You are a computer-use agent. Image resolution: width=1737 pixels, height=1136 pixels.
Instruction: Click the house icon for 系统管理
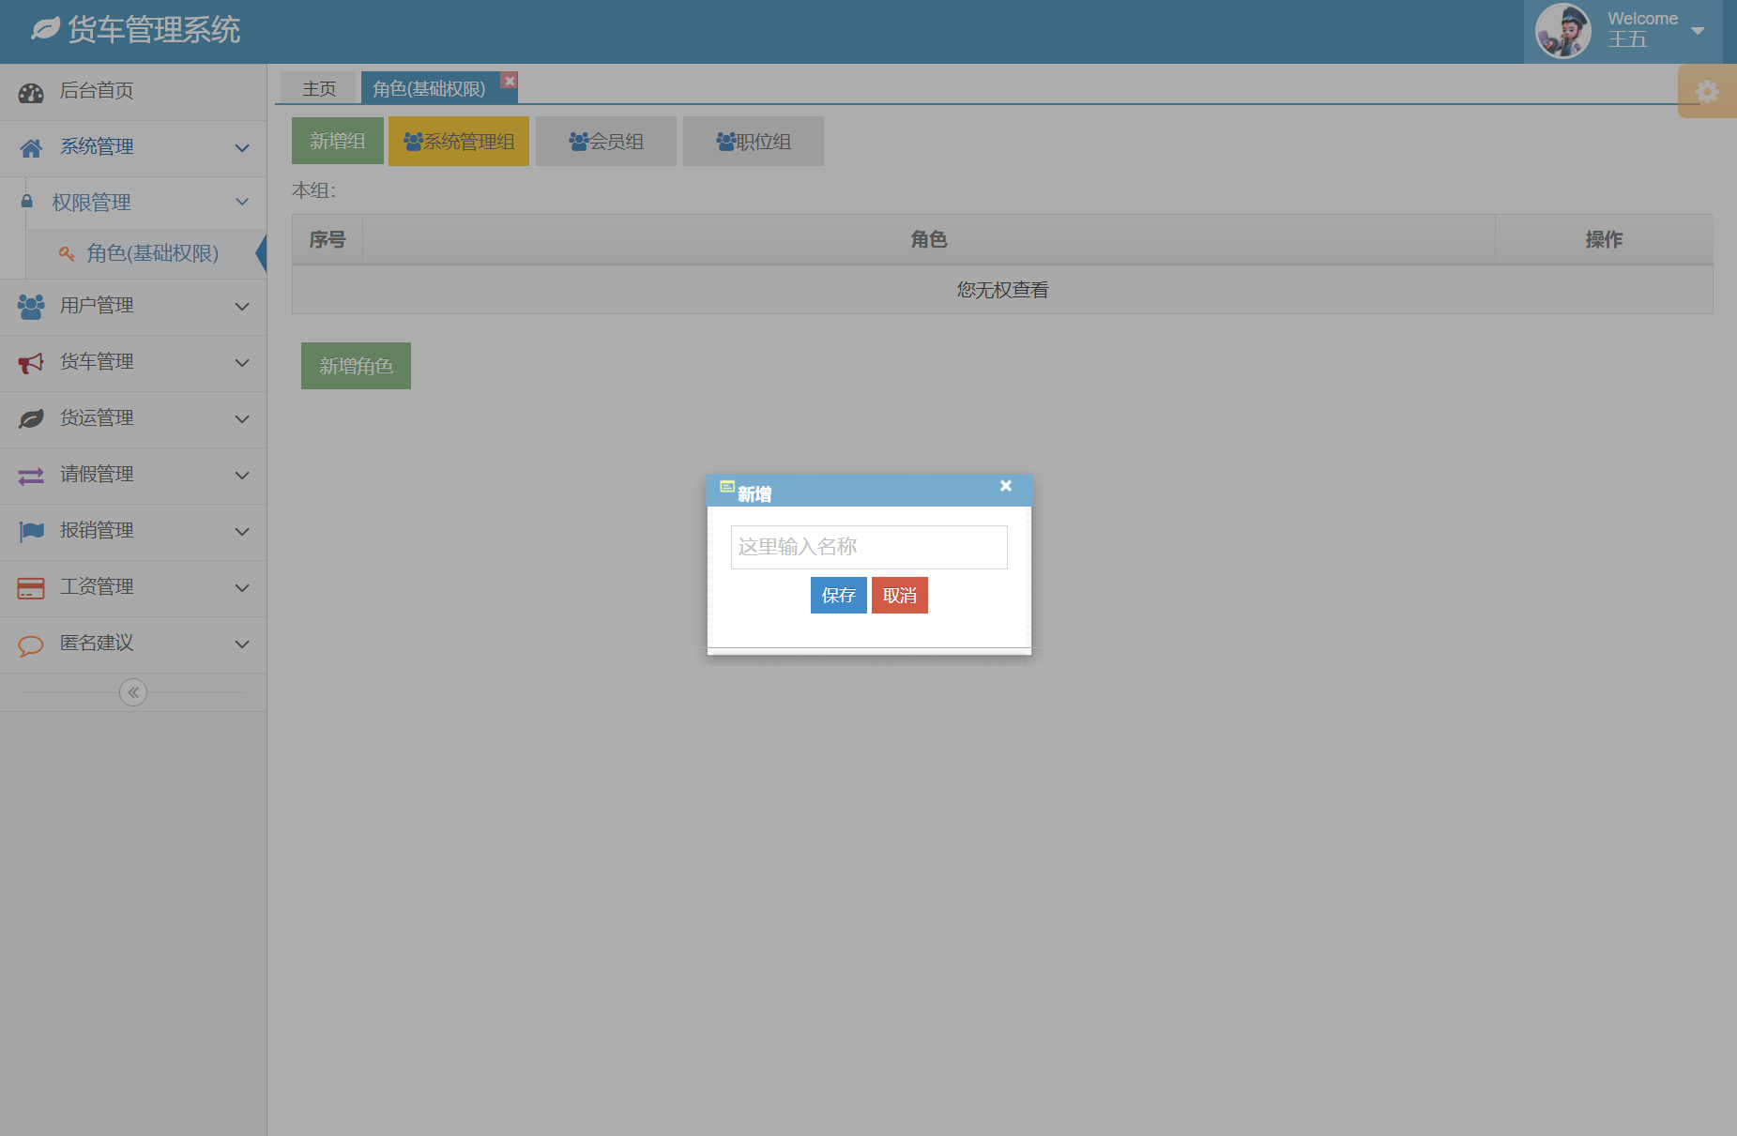(x=31, y=148)
